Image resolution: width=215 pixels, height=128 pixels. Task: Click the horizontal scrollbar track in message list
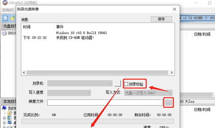[x=97, y=73]
